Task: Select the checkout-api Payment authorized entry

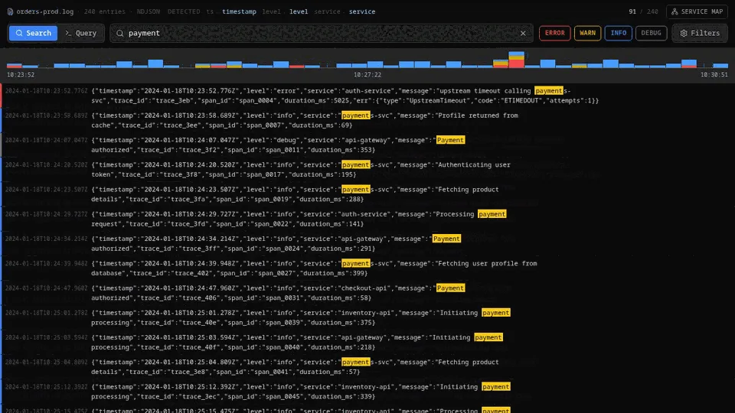Action: pos(367,293)
